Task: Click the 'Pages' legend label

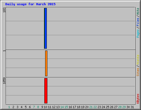Action: coord(138,34)
